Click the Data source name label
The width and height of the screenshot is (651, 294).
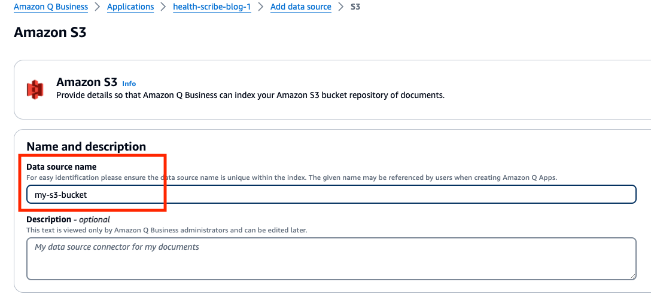(62, 167)
